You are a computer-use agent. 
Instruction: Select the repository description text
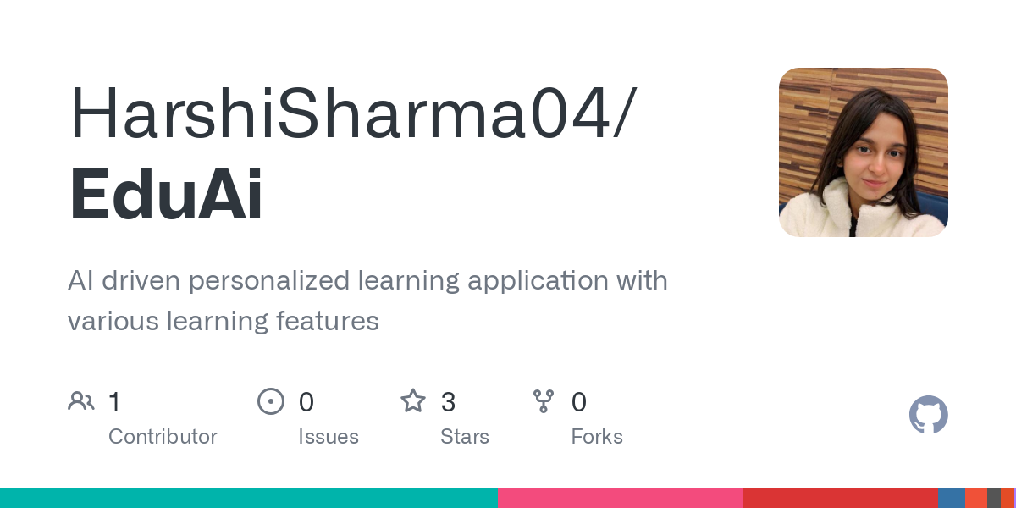(367, 301)
